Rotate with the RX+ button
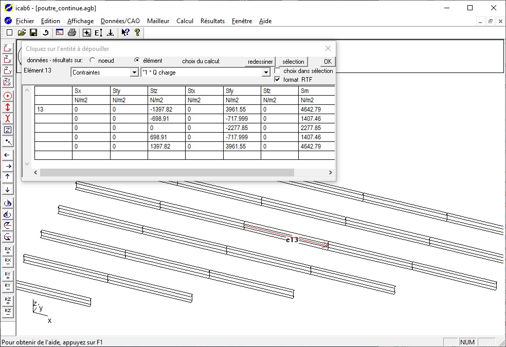 coord(8,250)
